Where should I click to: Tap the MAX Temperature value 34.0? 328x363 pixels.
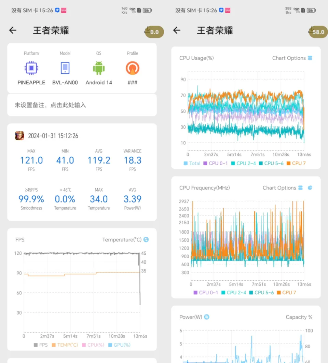coord(99,199)
